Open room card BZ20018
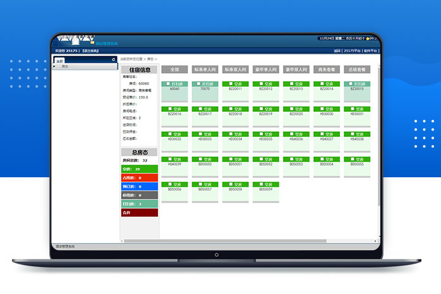This screenshot has width=441, height=294. click(x=236, y=117)
